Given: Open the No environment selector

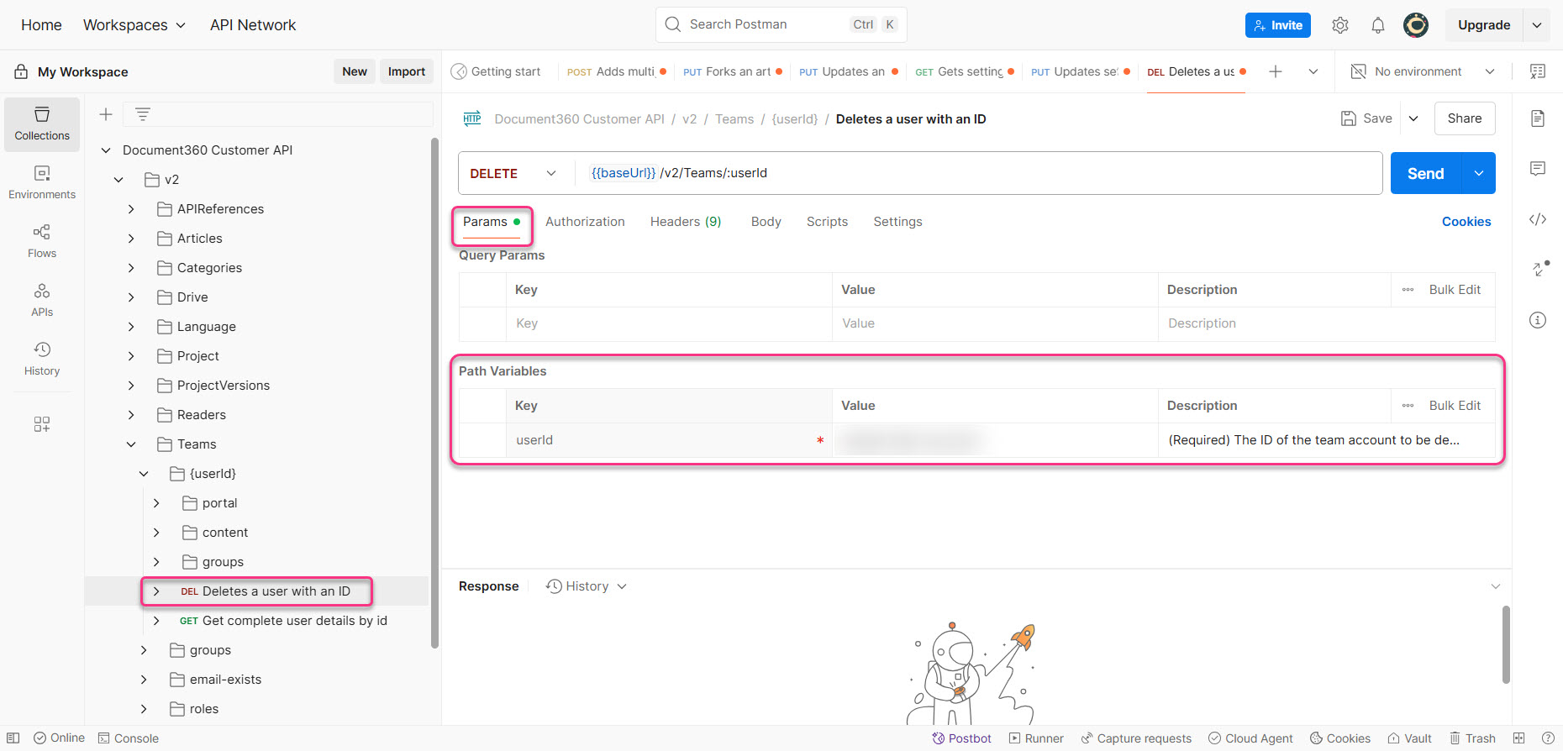Looking at the screenshot, I should click(1423, 71).
